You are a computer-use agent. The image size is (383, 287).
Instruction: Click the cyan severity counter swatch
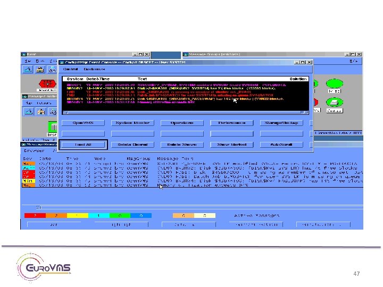[99, 215]
